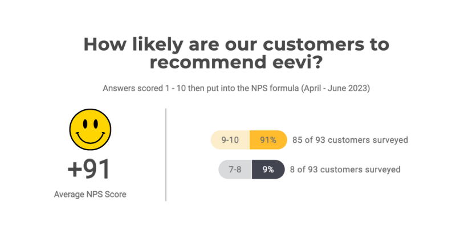Select the grey 7-8 score range pill

(x=235, y=170)
